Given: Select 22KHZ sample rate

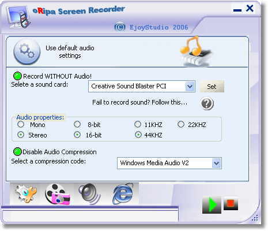Looking at the screenshot, I should [x=181, y=124].
